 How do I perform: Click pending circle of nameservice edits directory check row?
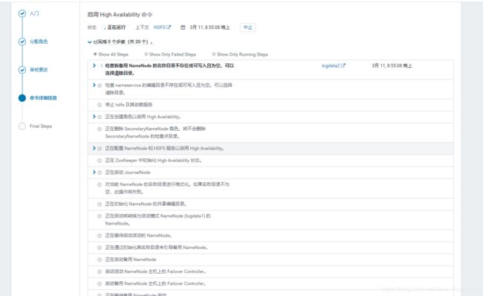100,86
